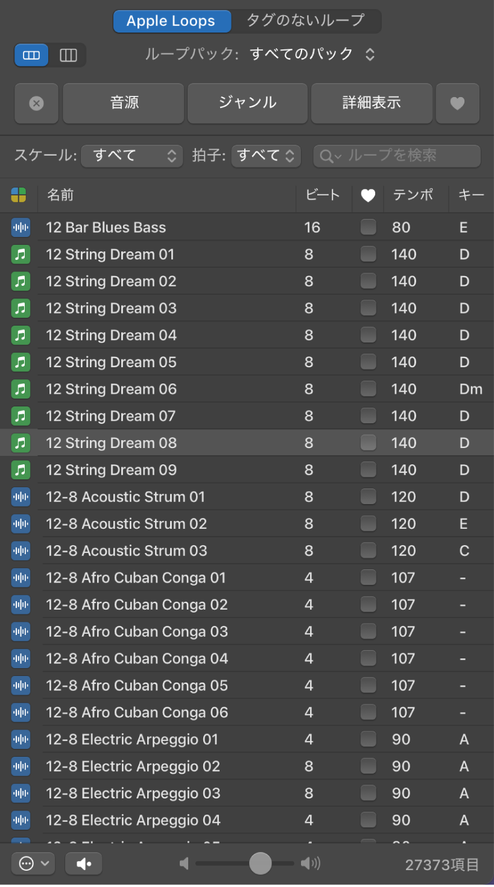Click the ジャンル filter button

pos(248,103)
